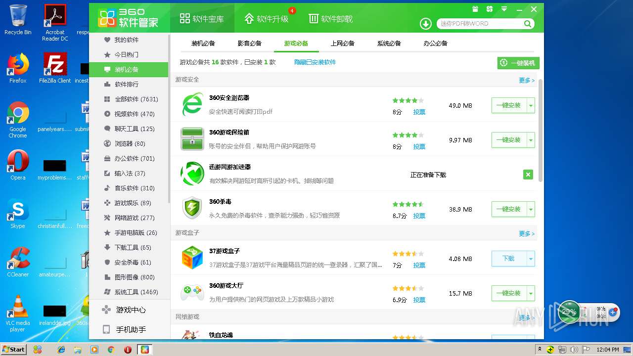Image resolution: width=633 pixels, height=356 pixels.
Task: Open the gift box icon in title bar
Action: tap(475, 9)
